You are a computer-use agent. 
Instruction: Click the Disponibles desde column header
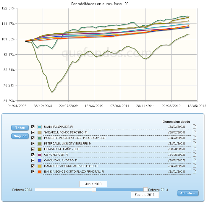pos(176,122)
